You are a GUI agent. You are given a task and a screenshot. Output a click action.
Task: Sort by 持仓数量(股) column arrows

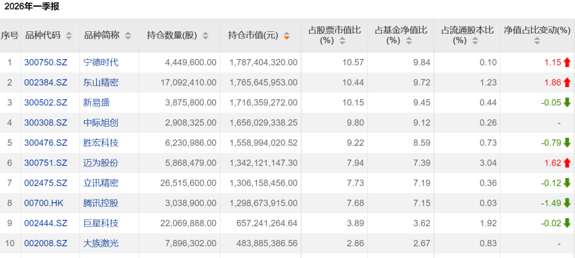point(206,36)
